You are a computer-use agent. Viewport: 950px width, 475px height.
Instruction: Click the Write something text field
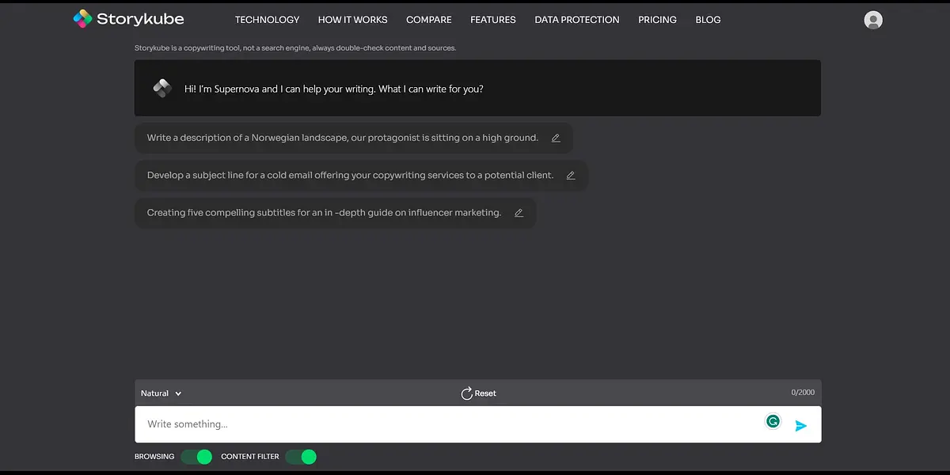(443, 424)
